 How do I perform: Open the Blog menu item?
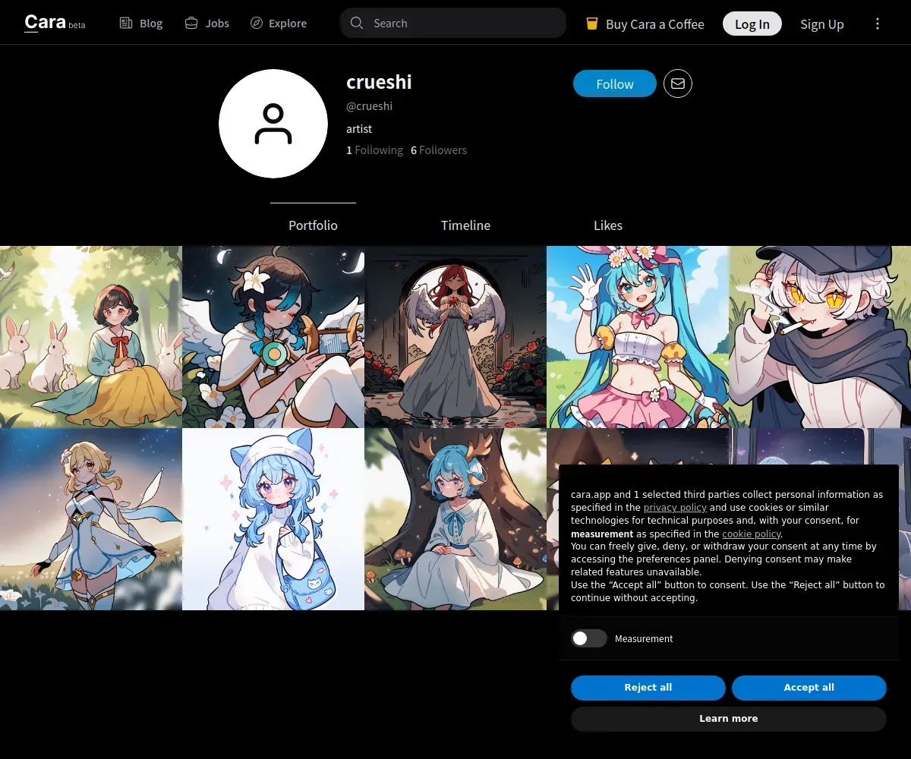(141, 23)
